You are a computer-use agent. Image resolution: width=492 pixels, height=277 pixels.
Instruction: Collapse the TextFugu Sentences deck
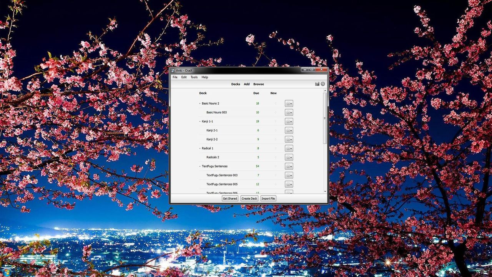[200, 166]
